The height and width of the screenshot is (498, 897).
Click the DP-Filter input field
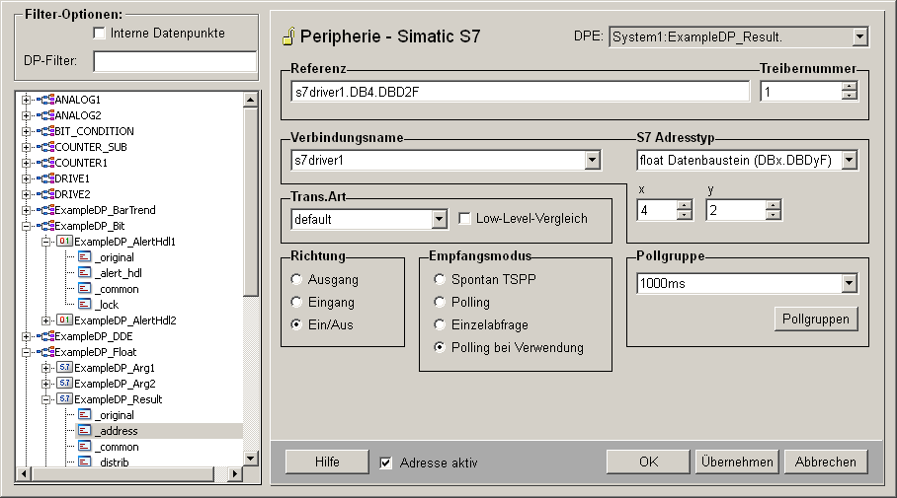click(x=175, y=61)
